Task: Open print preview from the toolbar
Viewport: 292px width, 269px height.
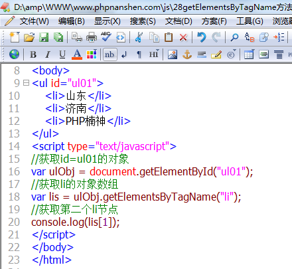Action: tap(77, 37)
